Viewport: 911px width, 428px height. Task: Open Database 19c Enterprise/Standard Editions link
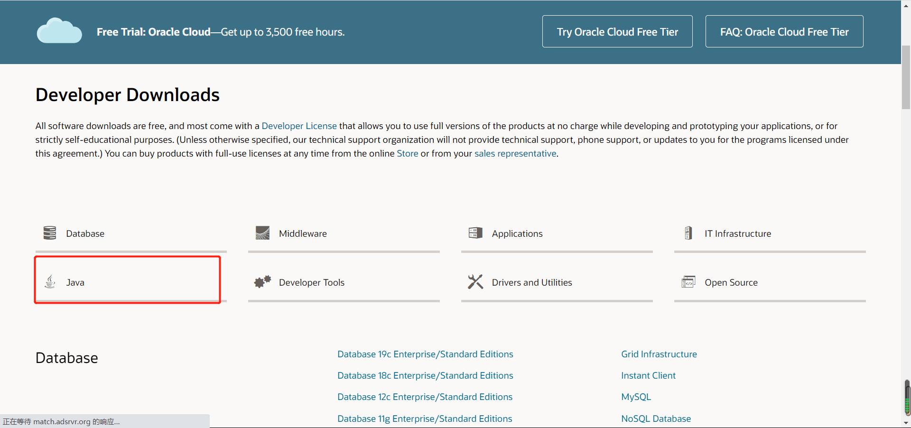tap(425, 354)
